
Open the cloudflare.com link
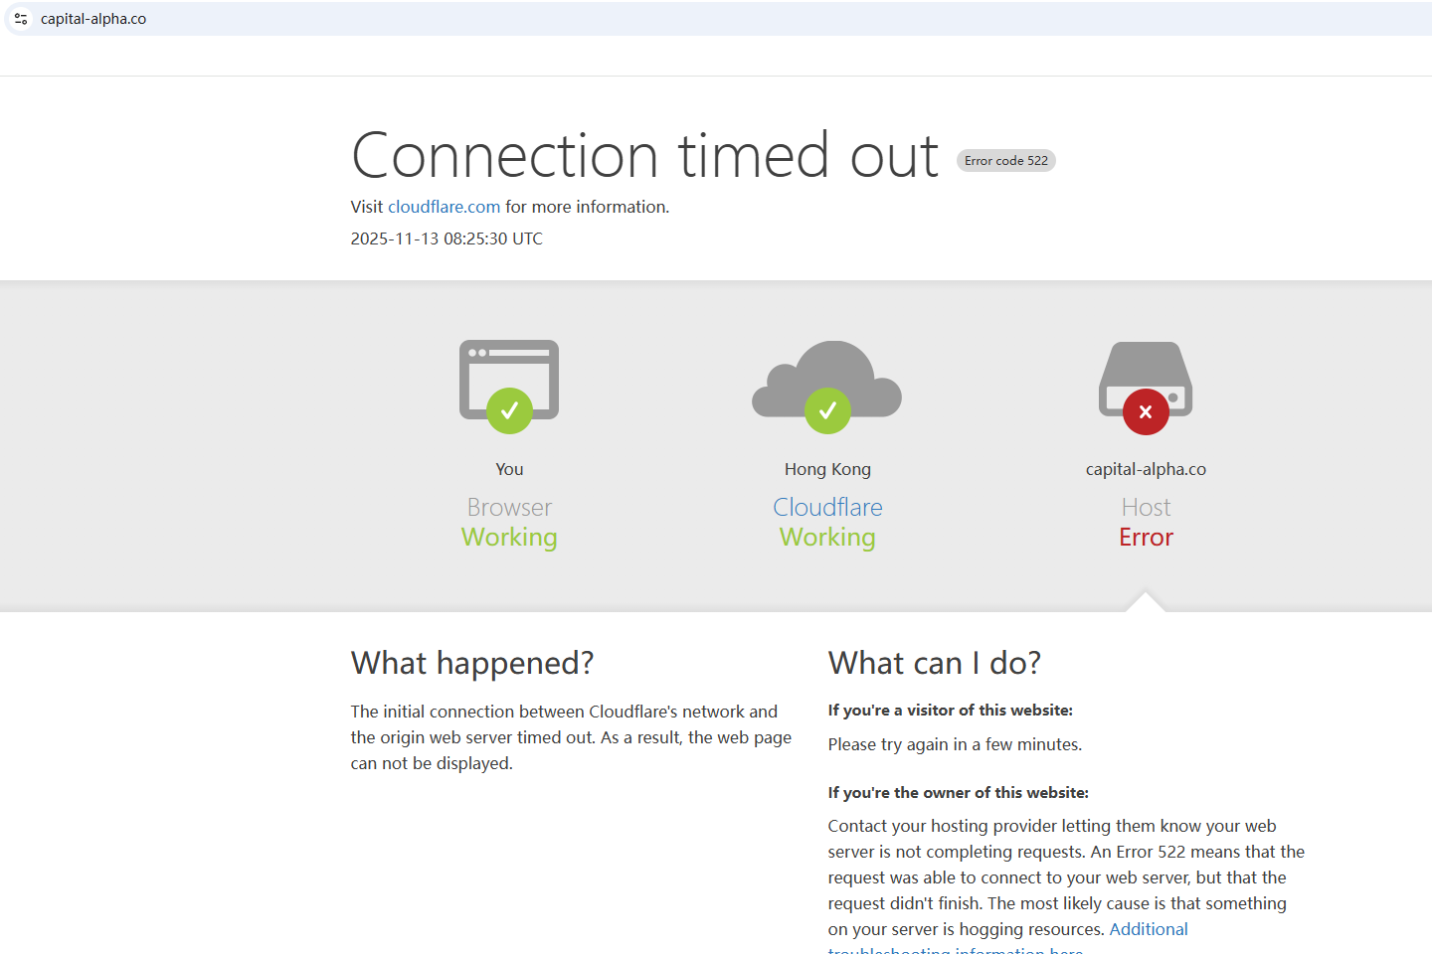pos(444,207)
